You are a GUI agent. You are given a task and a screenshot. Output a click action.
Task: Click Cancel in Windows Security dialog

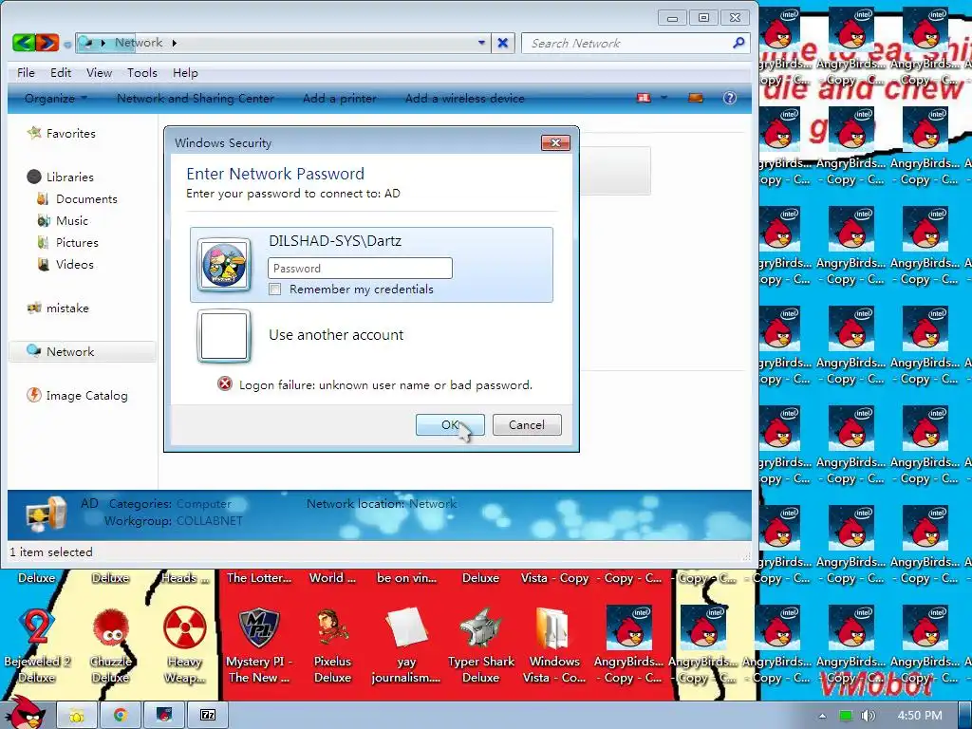(x=527, y=424)
